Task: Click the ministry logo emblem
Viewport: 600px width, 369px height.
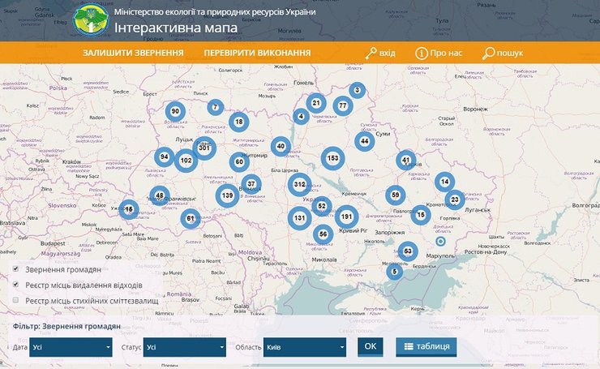Action: pos(92,22)
